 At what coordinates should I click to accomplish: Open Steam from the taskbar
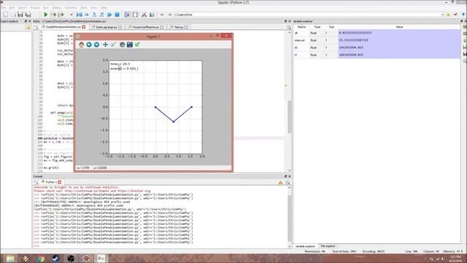[55, 259]
